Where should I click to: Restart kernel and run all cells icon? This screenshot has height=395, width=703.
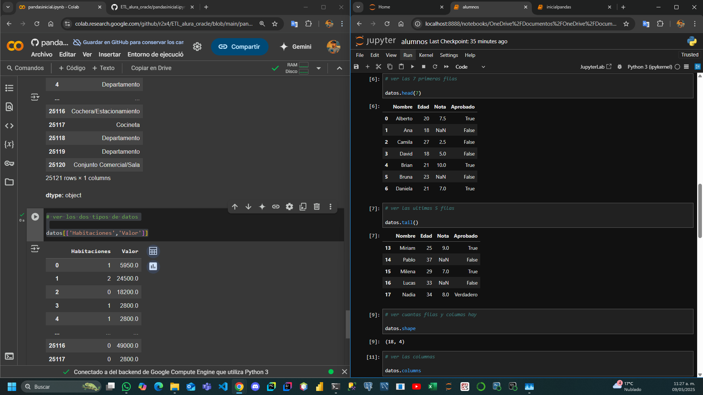[x=446, y=67]
